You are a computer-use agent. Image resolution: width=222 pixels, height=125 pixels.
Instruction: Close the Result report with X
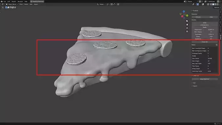(x=217, y=45)
